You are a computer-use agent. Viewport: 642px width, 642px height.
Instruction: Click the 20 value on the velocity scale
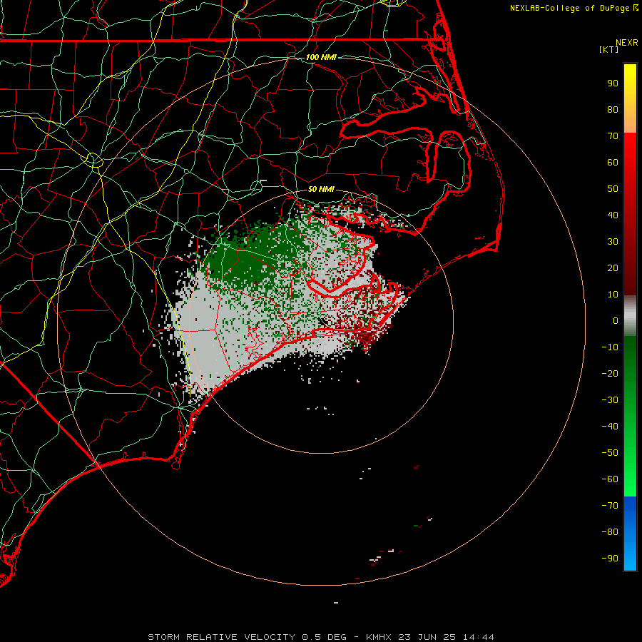613,268
